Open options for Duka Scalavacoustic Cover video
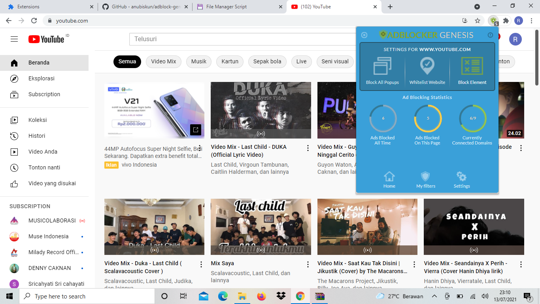540x304 pixels. [x=201, y=264]
